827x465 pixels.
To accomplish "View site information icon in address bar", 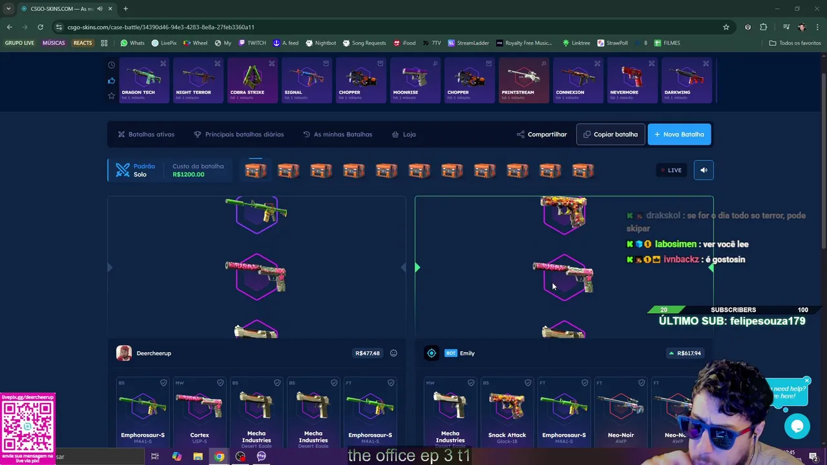I will 59,27.
